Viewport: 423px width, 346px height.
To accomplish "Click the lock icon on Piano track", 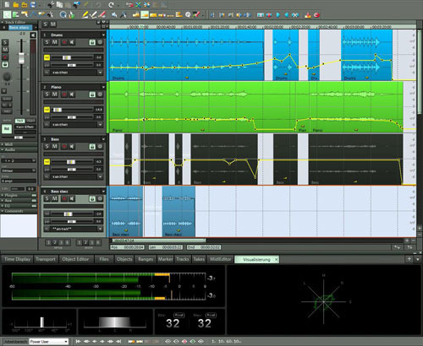I will click(x=92, y=95).
